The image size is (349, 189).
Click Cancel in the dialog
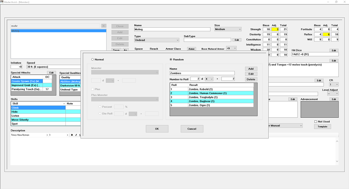192,129
